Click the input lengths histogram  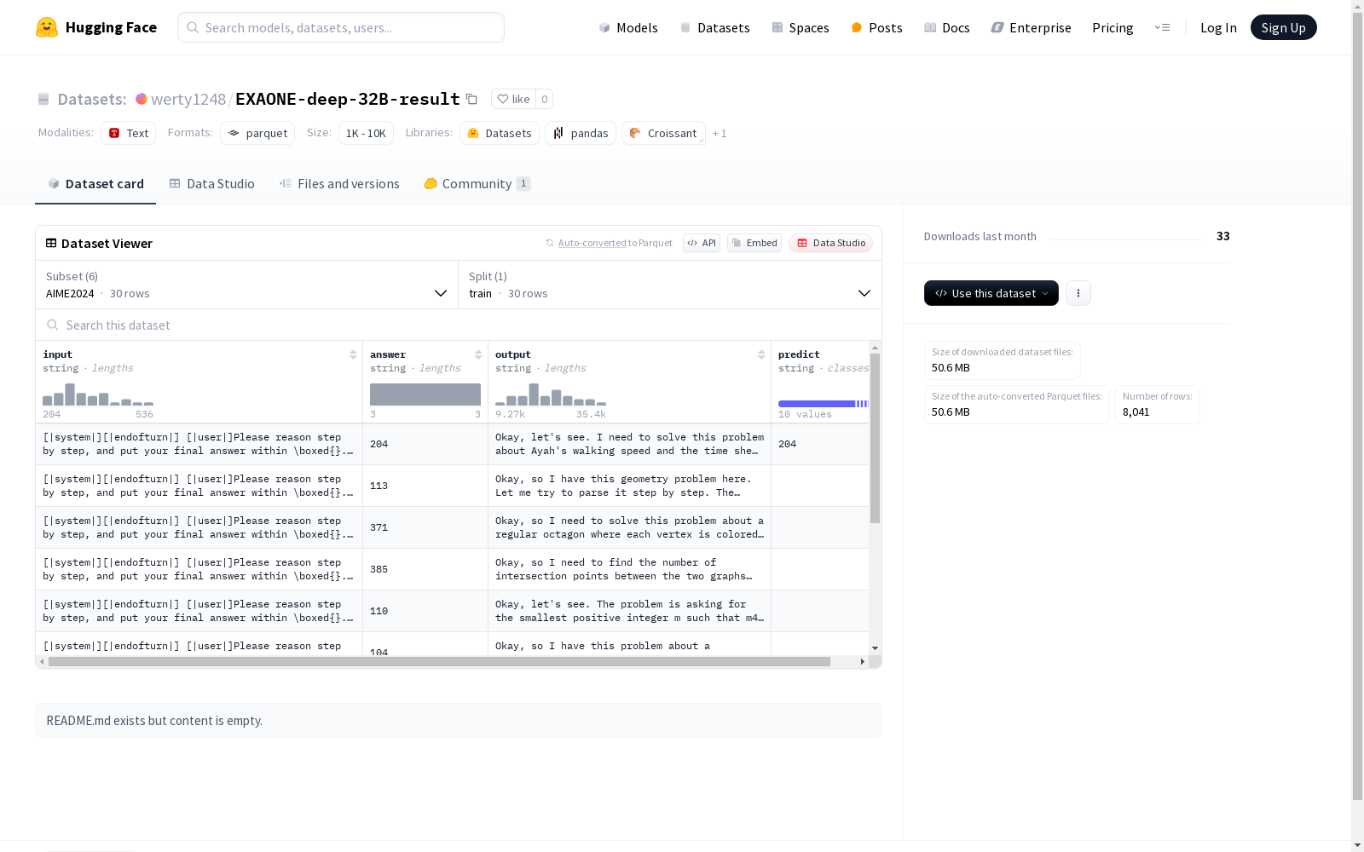tap(98, 394)
